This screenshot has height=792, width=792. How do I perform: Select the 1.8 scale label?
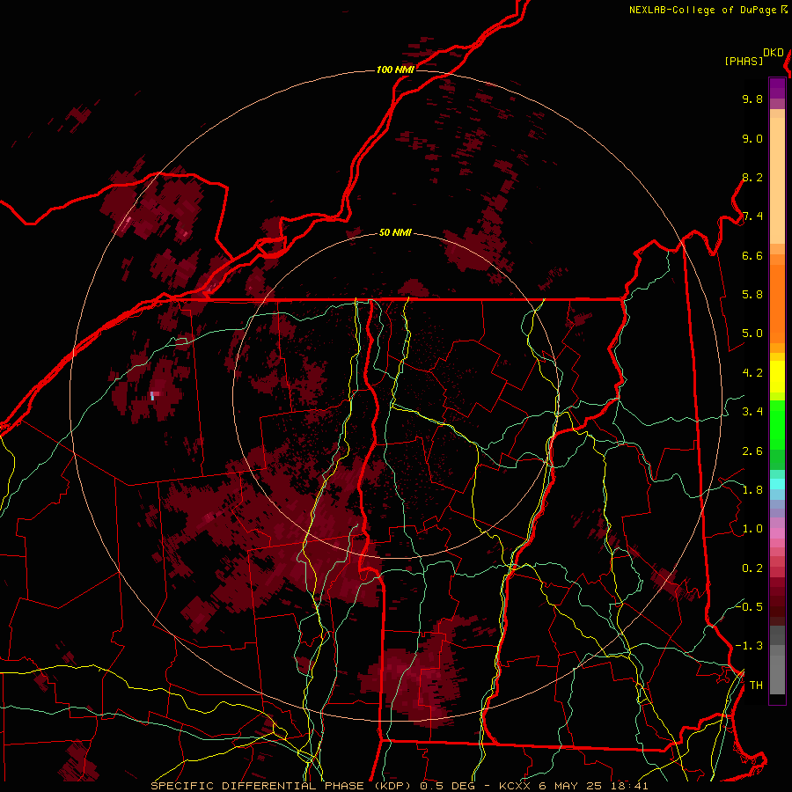click(x=752, y=490)
